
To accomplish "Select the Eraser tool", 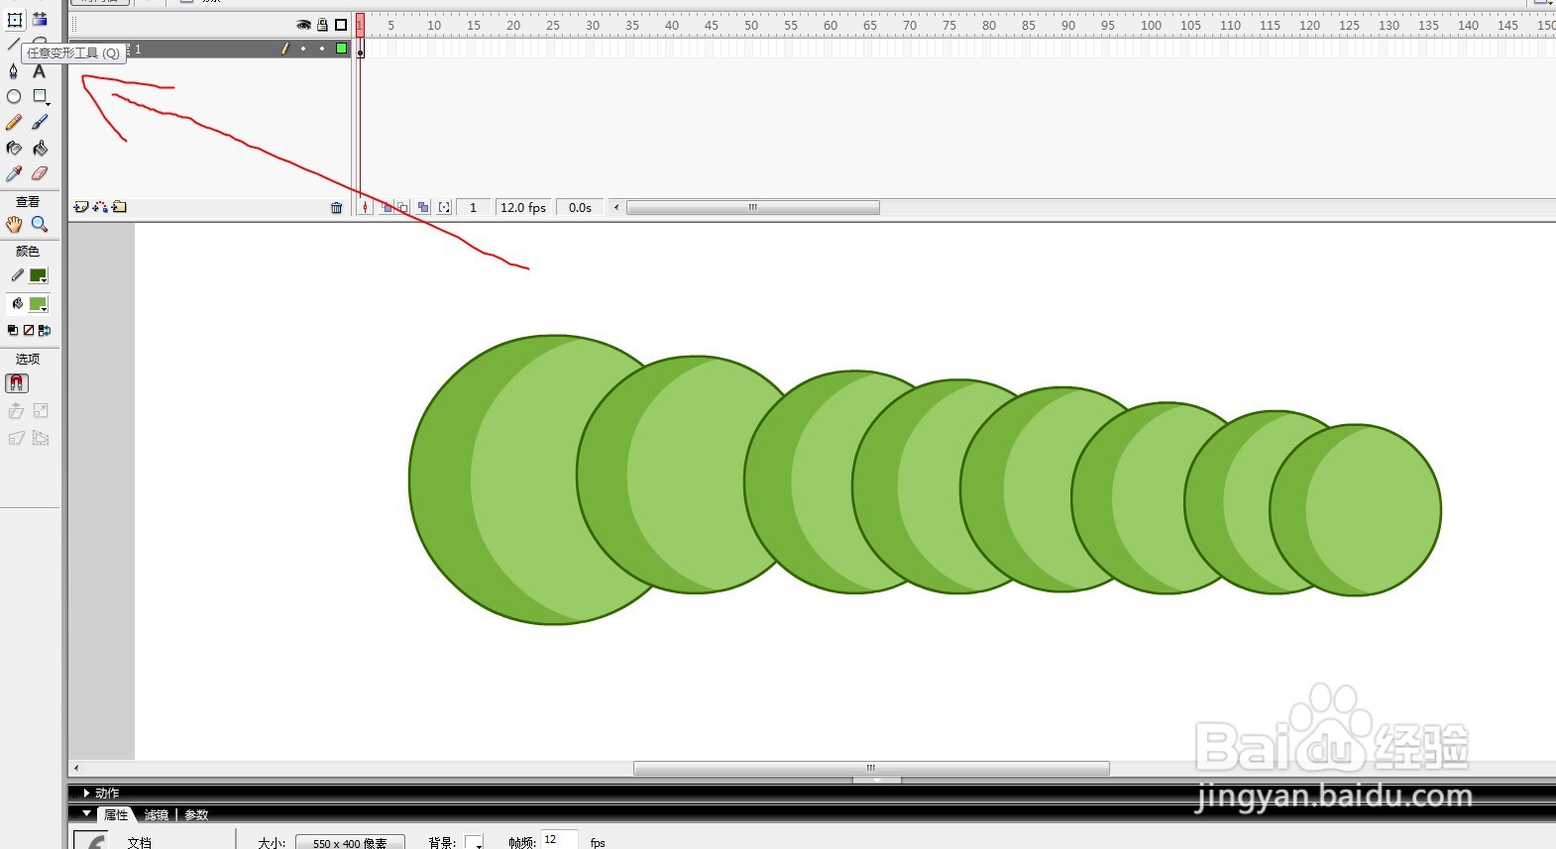I will coord(40,174).
